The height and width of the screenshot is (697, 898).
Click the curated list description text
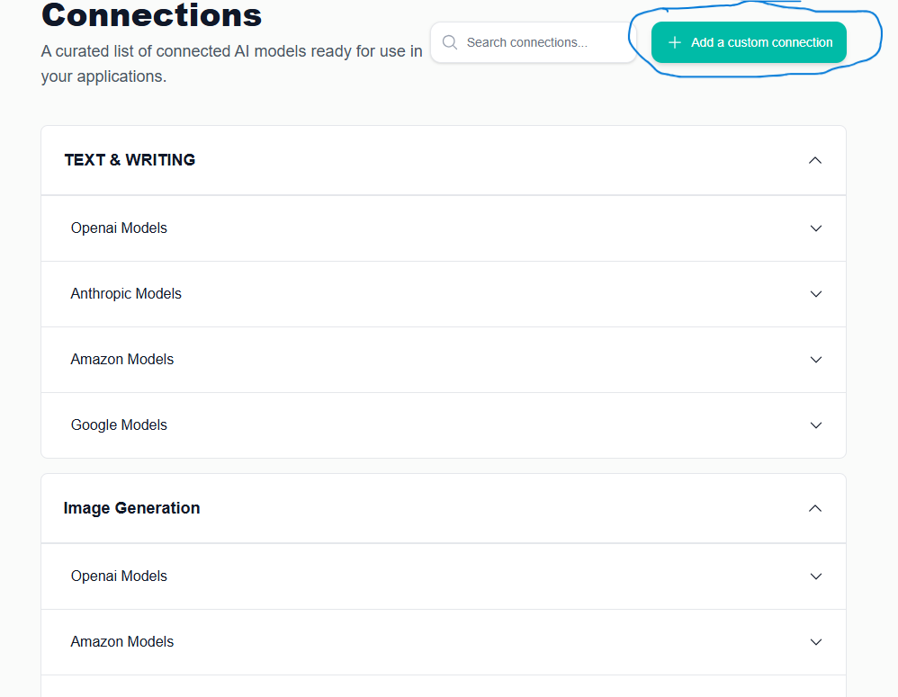(231, 64)
